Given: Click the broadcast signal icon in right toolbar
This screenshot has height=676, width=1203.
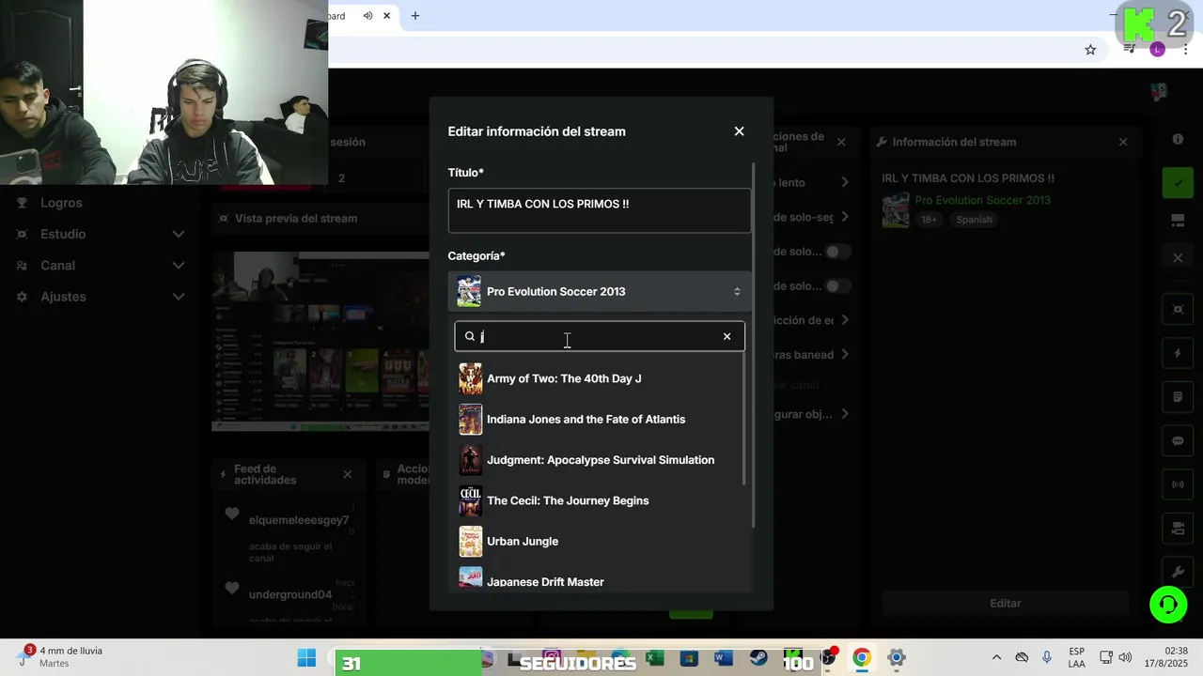Looking at the screenshot, I should [1178, 484].
